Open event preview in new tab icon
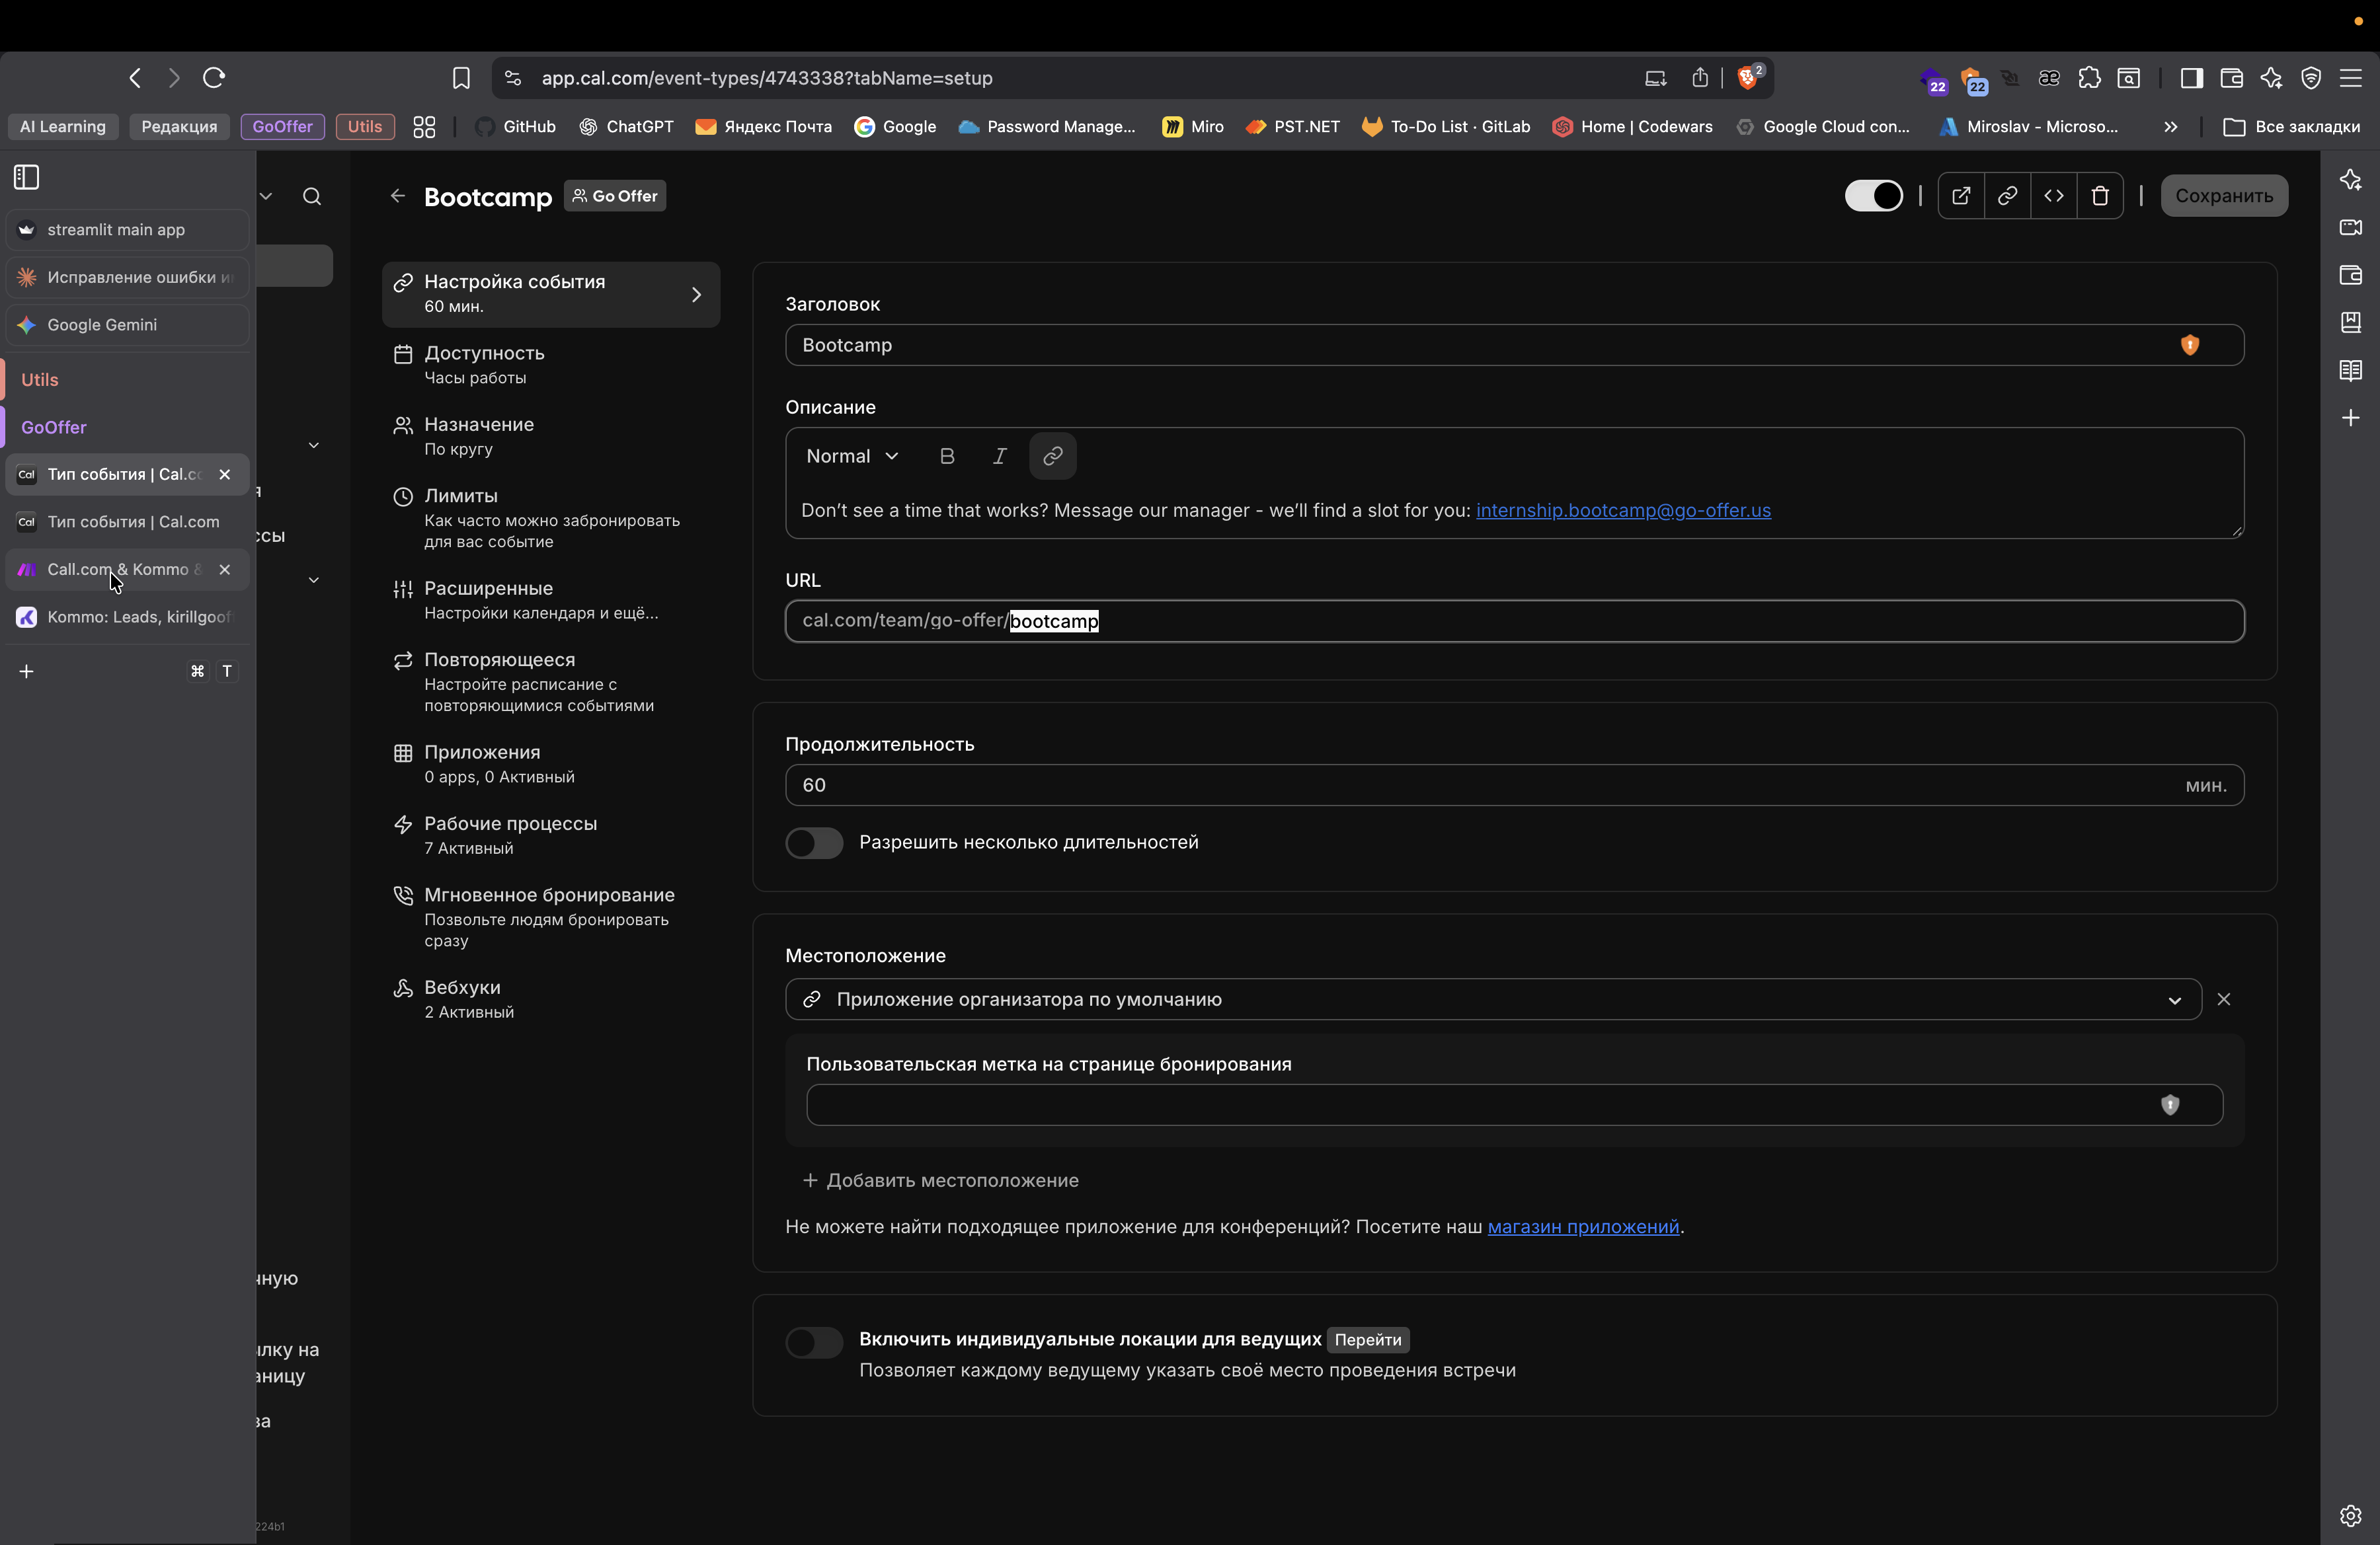The image size is (2380, 1545). point(1960,196)
